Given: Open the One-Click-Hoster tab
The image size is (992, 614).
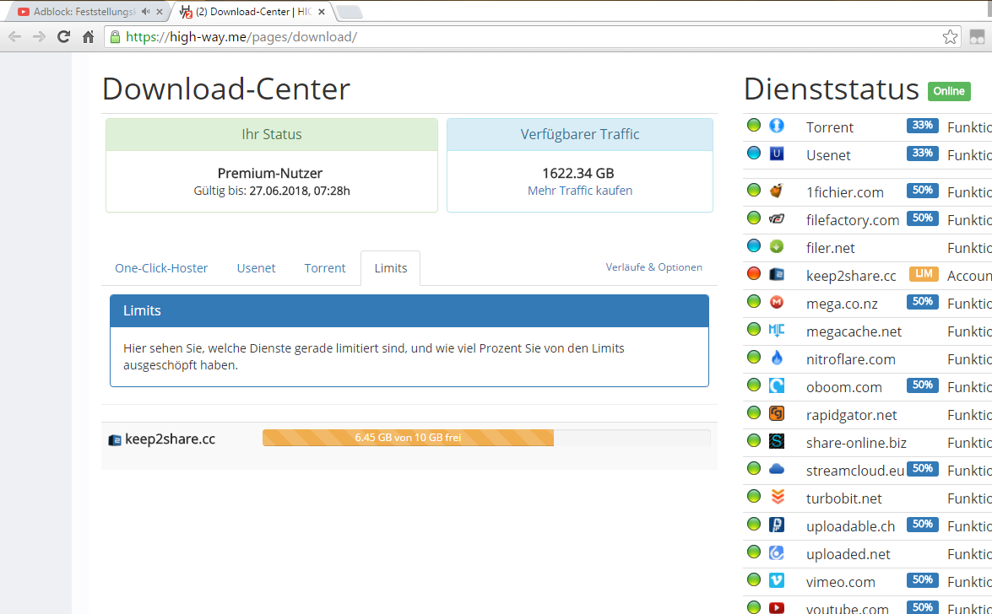Looking at the screenshot, I should pos(161,268).
